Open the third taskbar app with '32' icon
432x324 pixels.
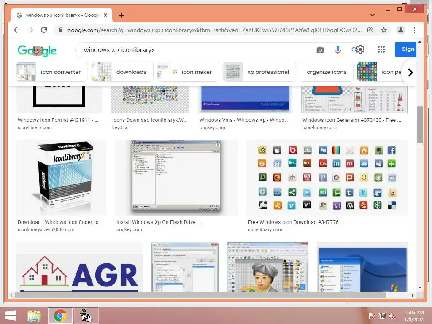click(86, 316)
